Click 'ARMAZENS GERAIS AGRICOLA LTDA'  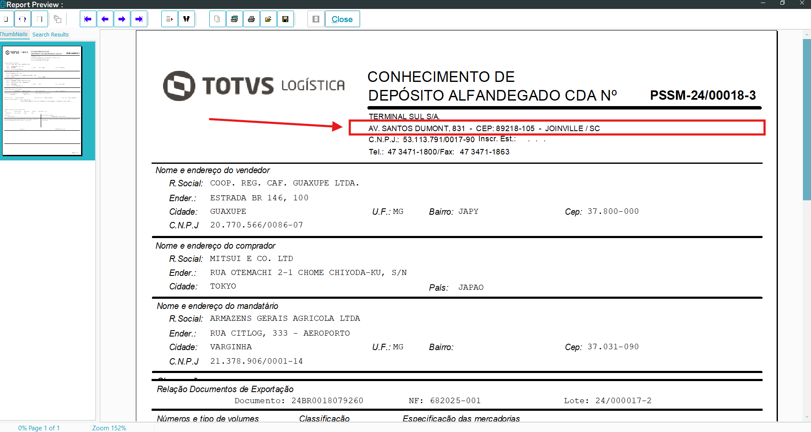pos(285,318)
